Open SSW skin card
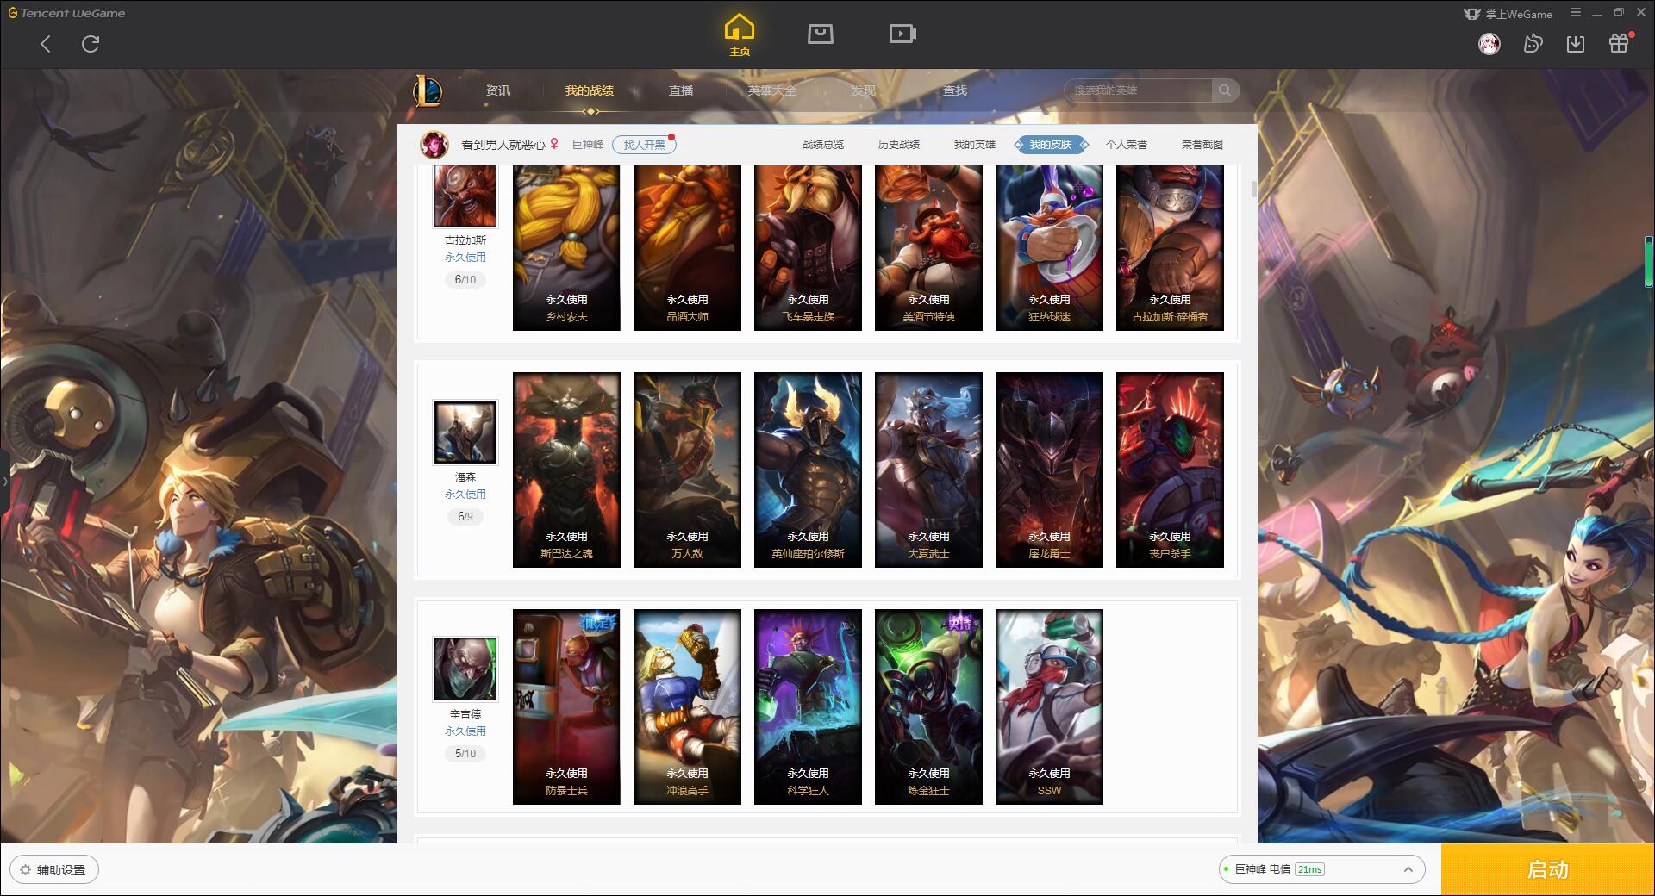The height and width of the screenshot is (896, 1655). coord(1049,706)
